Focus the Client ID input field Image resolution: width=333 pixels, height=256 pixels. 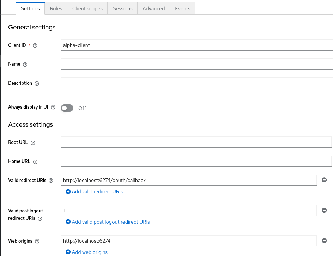tap(196, 45)
